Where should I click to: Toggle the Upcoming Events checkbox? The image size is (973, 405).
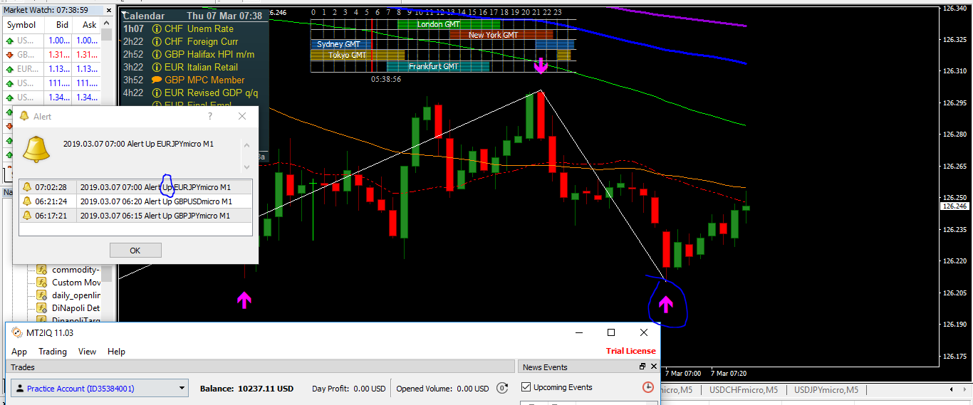(526, 387)
